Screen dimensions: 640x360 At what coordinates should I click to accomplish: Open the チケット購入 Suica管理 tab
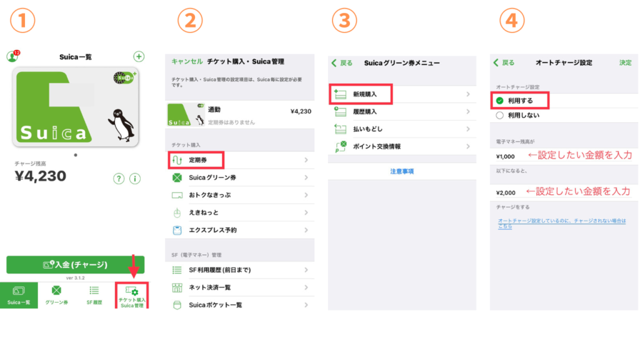pyautogui.click(x=132, y=296)
